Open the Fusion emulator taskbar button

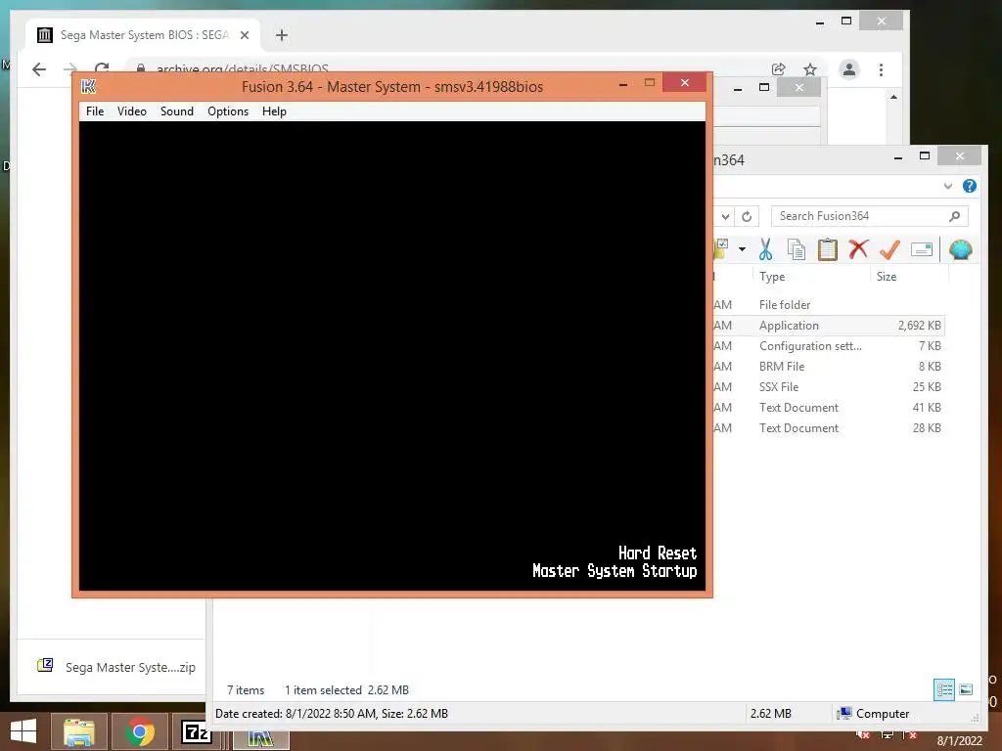pyautogui.click(x=260, y=738)
